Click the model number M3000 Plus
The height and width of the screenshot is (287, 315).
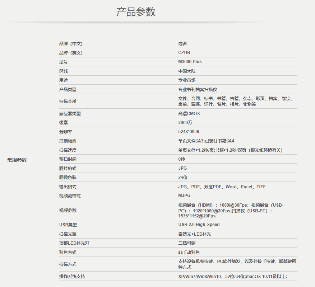(190, 62)
